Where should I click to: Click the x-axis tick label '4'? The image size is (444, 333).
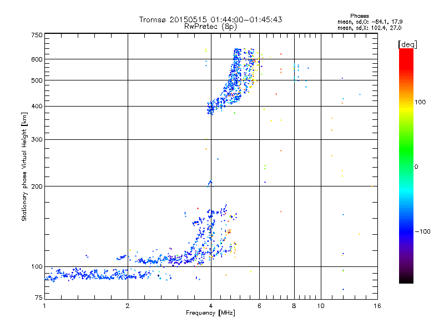(x=211, y=306)
